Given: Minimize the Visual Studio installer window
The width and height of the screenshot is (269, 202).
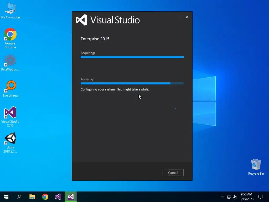Looking at the screenshot, I should coord(180,17).
